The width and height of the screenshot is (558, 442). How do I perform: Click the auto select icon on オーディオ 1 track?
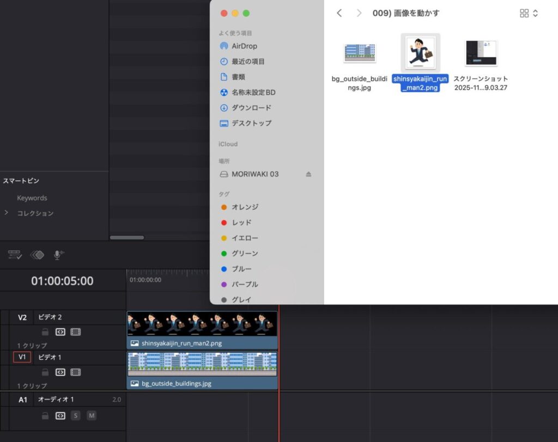pos(60,415)
